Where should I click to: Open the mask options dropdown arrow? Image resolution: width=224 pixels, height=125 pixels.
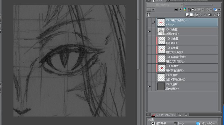coord(203,10)
